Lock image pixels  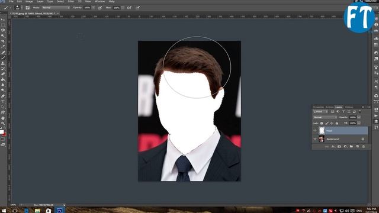327,123
